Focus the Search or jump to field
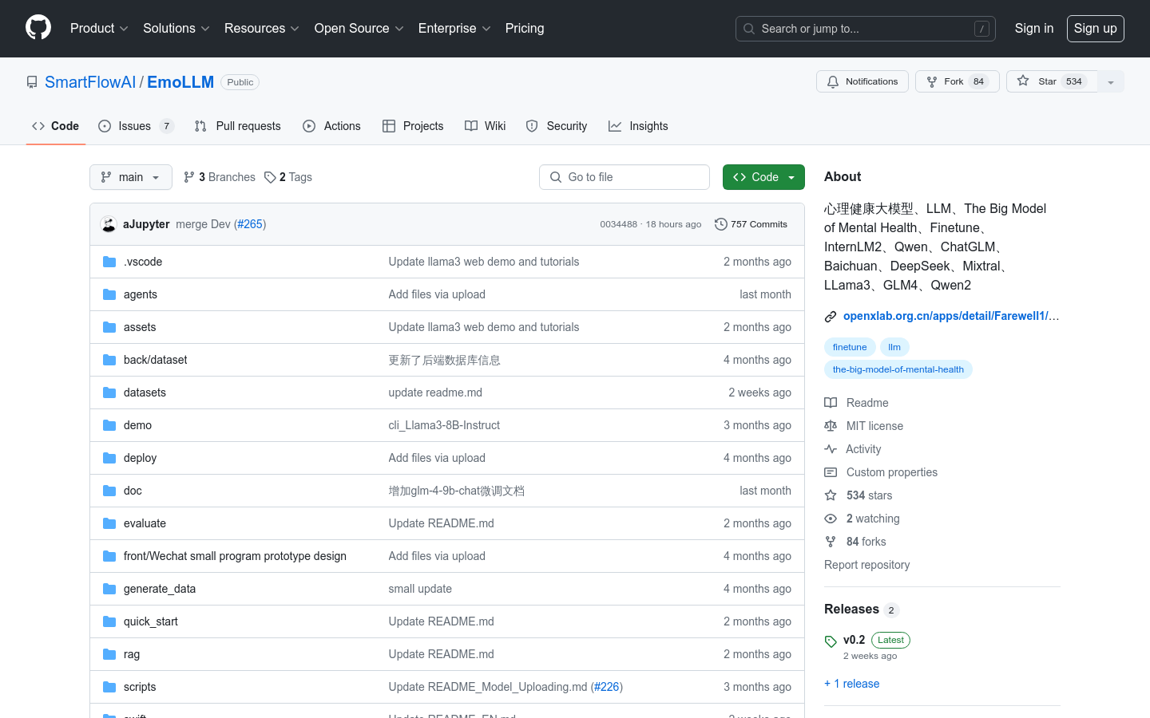 tap(866, 29)
